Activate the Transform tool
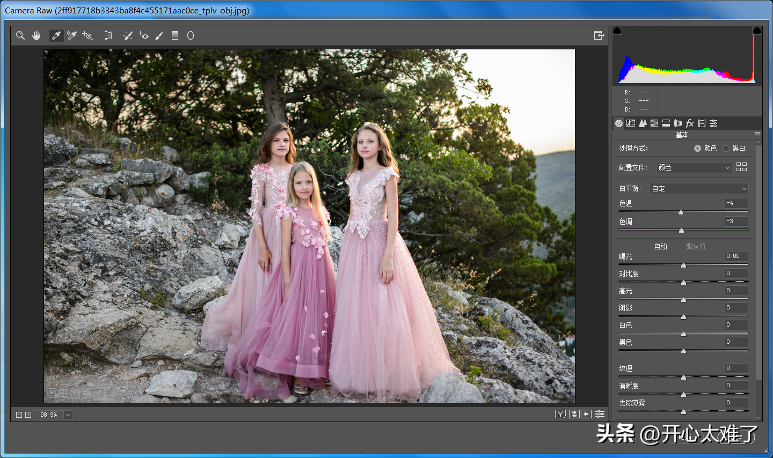The height and width of the screenshot is (458, 773). [108, 35]
